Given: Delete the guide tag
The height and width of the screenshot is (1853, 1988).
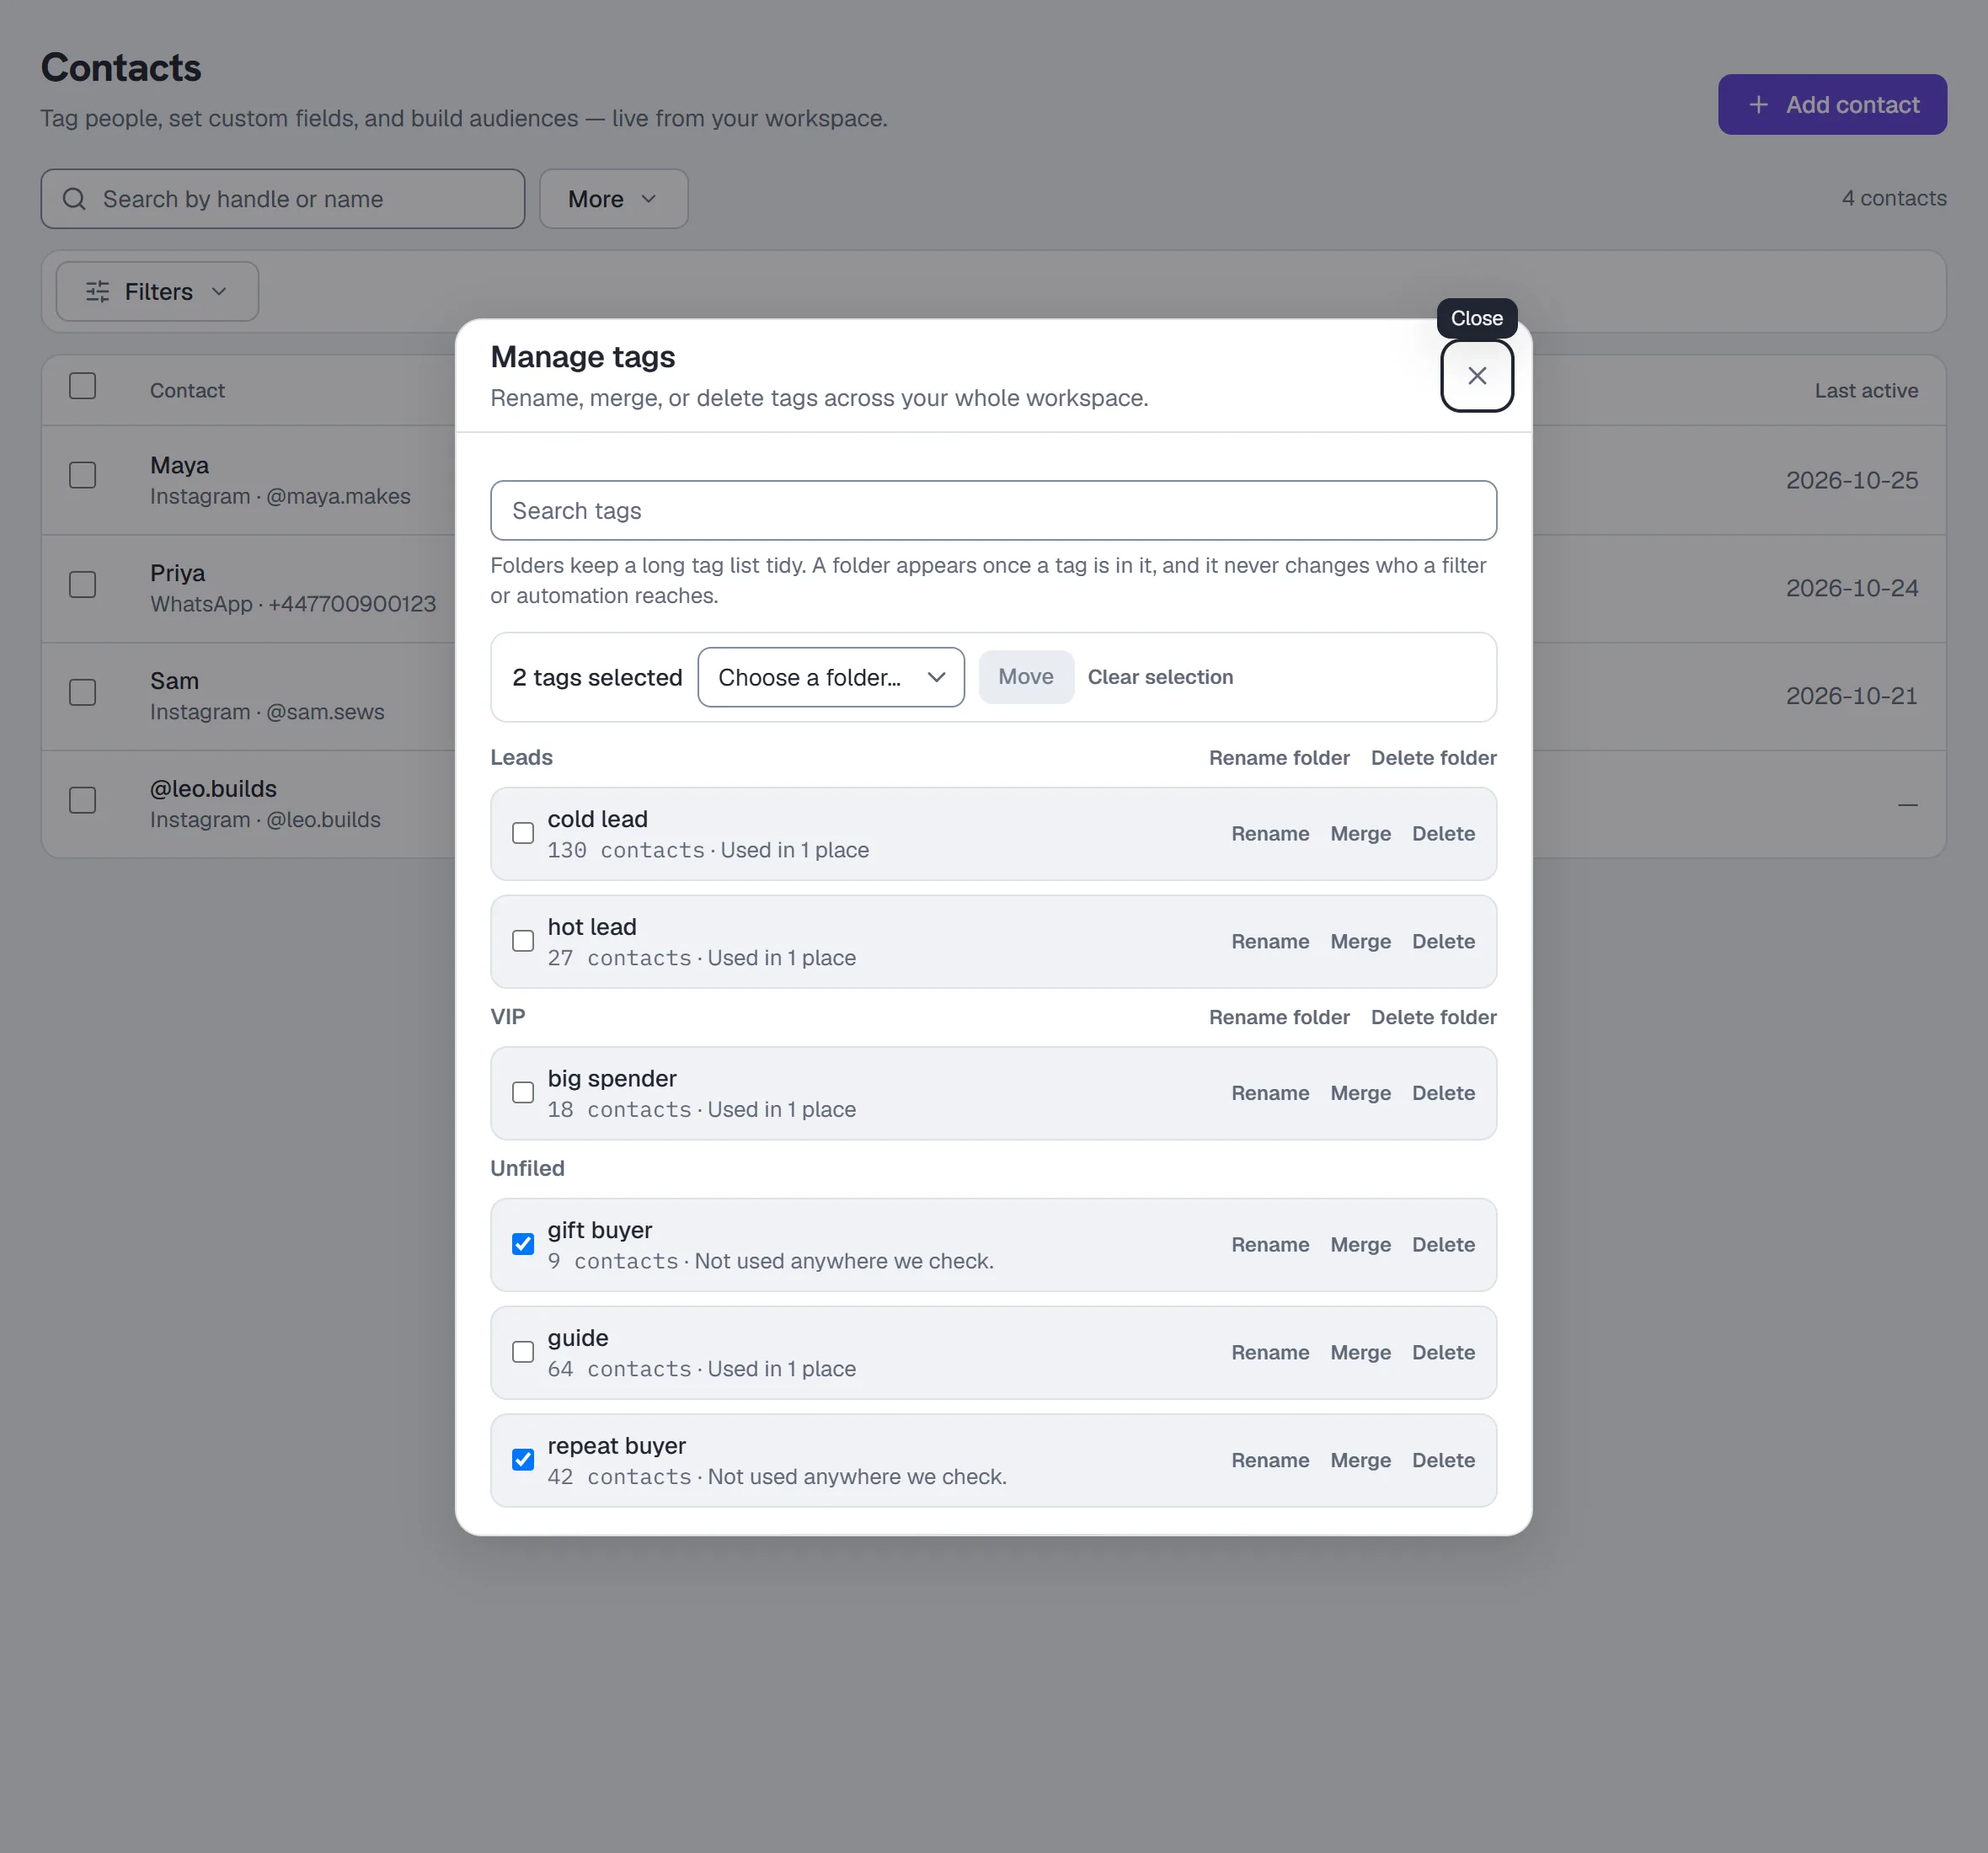Looking at the screenshot, I should (x=1443, y=1353).
